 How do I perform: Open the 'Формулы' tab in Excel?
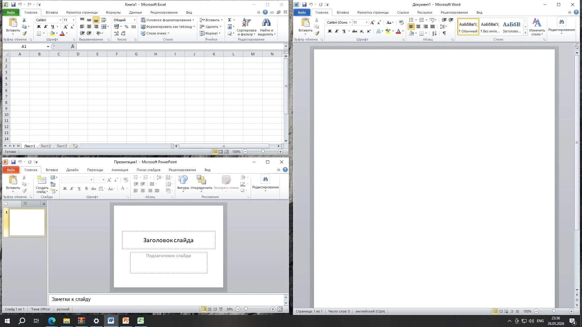tap(113, 12)
